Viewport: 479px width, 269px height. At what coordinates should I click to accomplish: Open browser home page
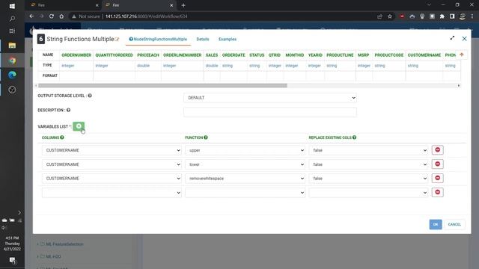[61, 16]
